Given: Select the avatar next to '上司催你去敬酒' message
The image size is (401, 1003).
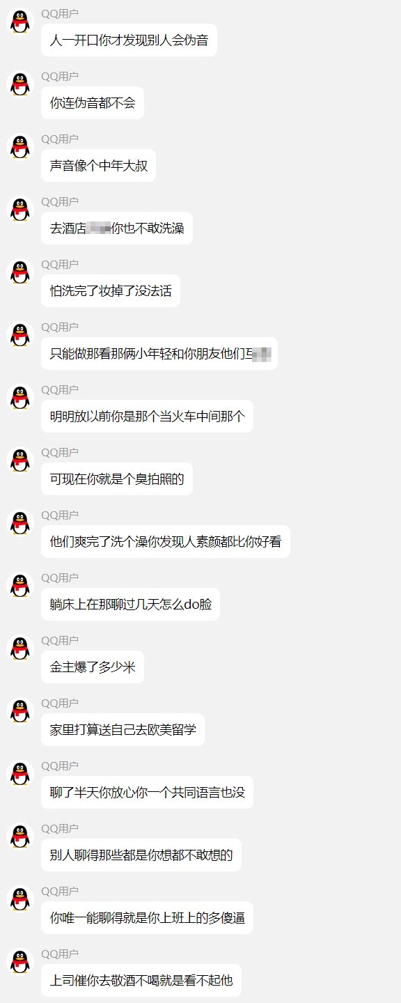Looking at the screenshot, I should [x=20, y=962].
